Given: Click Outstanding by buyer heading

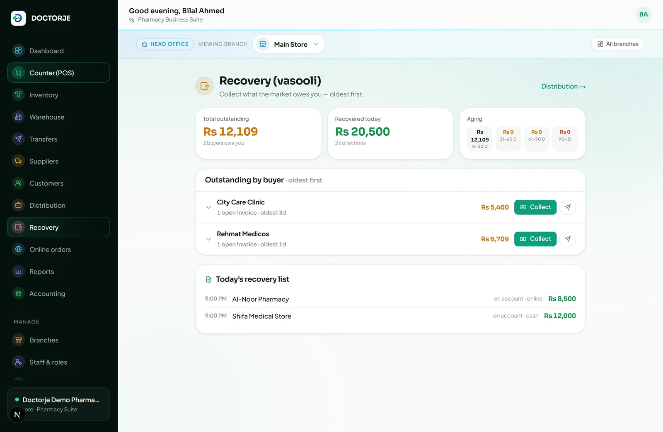Looking at the screenshot, I should pos(244,180).
